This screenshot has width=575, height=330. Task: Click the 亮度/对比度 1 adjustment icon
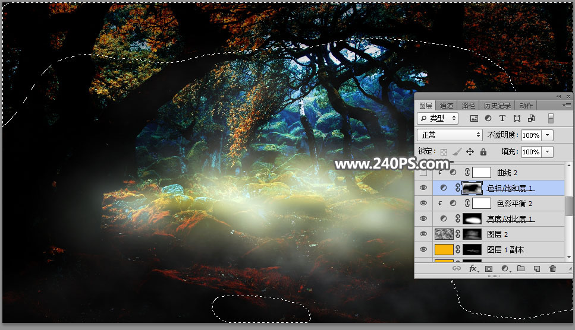coord(444,218)
